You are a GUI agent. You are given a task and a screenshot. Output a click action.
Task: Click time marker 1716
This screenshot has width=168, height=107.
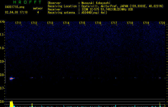click(x=98, y=23)
